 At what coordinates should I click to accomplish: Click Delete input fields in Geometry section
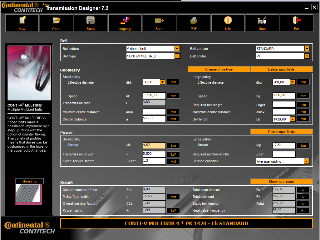tap(281, 69)
